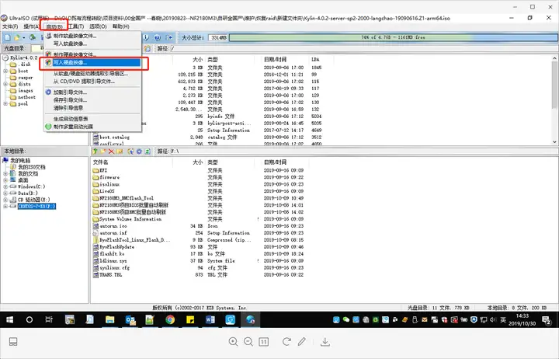The image size is (559, 359).
Task: Click the slideshow icon in viewer bar
Action: 13,342
